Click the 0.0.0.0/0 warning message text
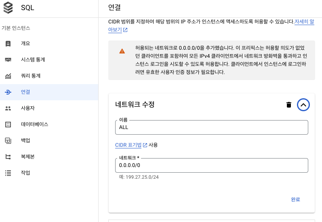 point(221,60)
